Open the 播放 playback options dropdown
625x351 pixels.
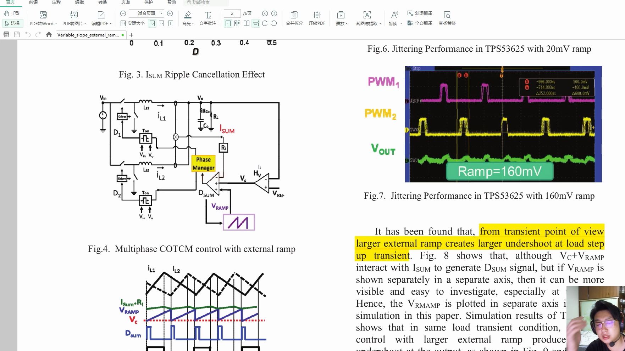[x=347, y=23]
